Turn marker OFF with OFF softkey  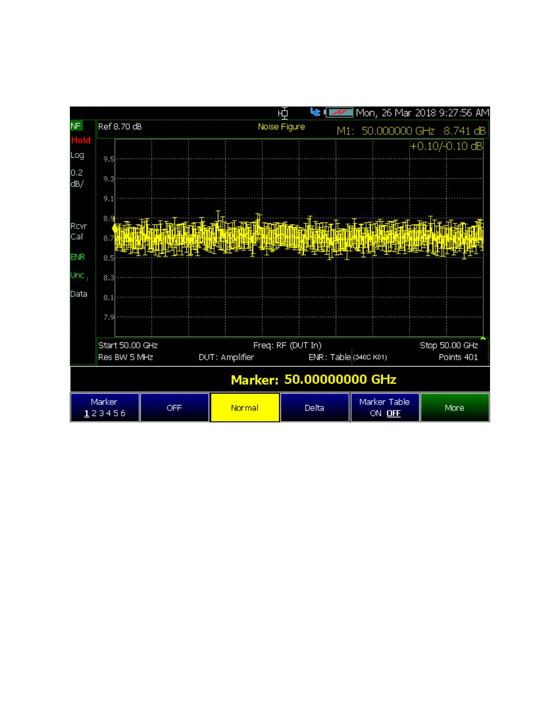(x=174, y=408)
